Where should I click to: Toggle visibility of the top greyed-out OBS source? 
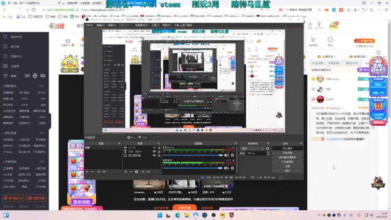pyautogui.click(x=154, y=148)
